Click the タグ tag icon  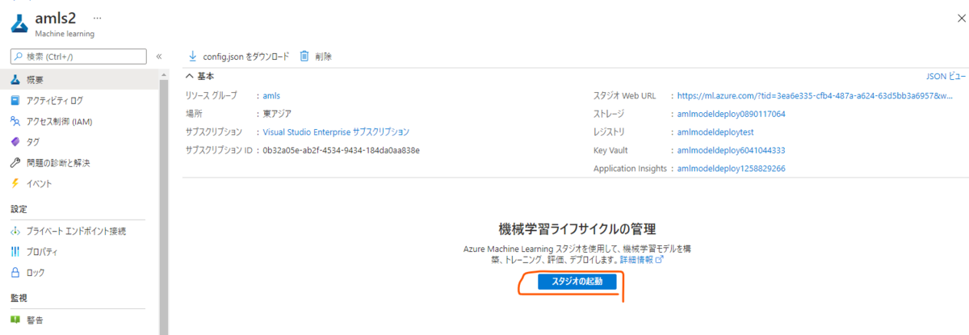pyautogui.click(x=15, y=142)
